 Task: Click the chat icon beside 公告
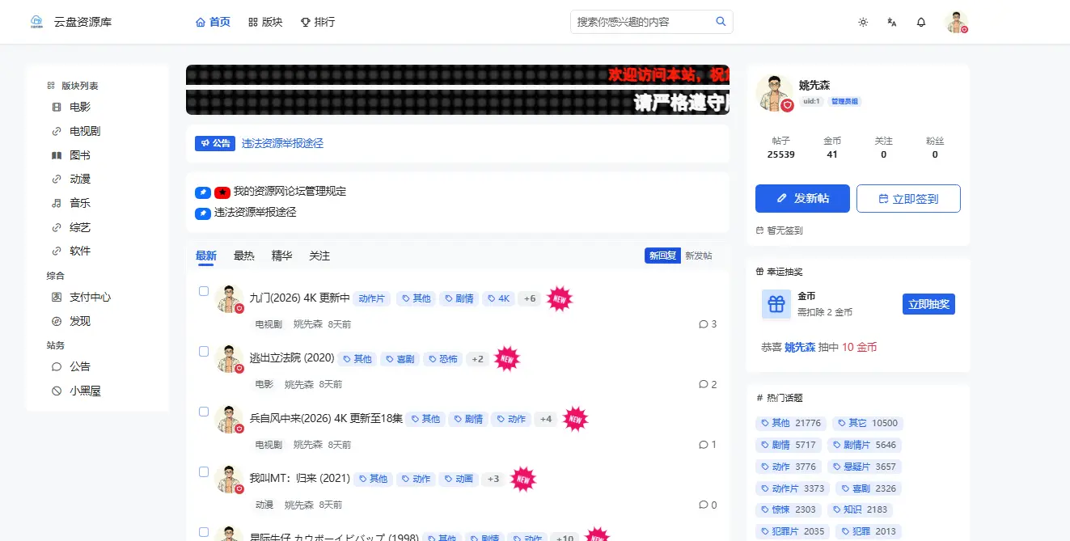(57, 366)
